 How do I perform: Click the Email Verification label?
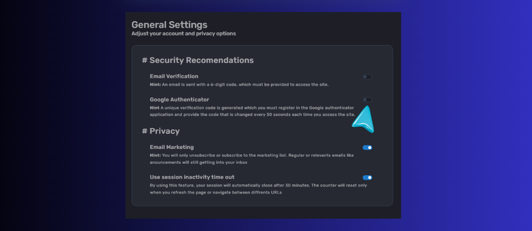tap(174, 77)
